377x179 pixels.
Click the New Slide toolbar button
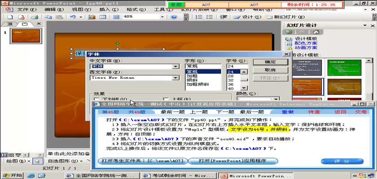coord(285,17)
